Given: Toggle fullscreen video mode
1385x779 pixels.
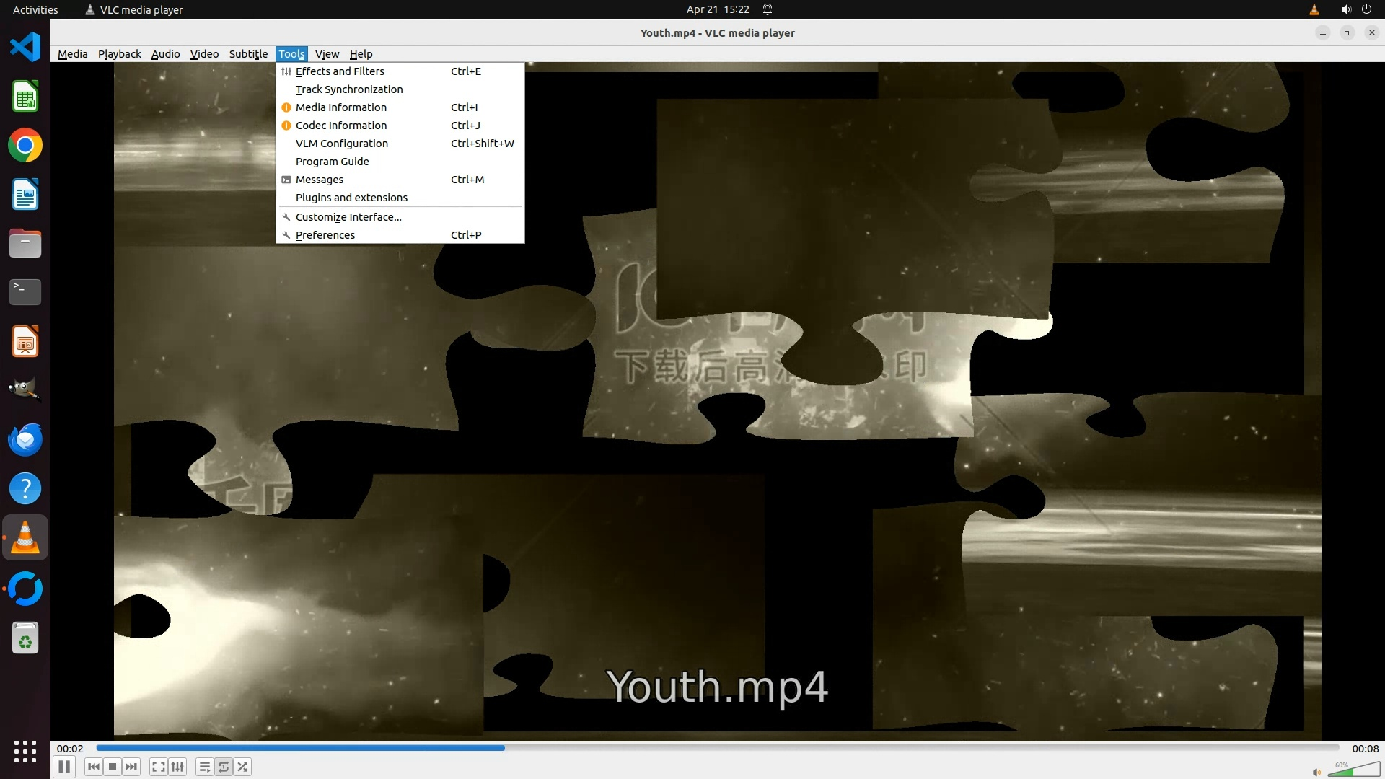Looking at the screenshot, I should pyautogui.click(x=159, y=767).
